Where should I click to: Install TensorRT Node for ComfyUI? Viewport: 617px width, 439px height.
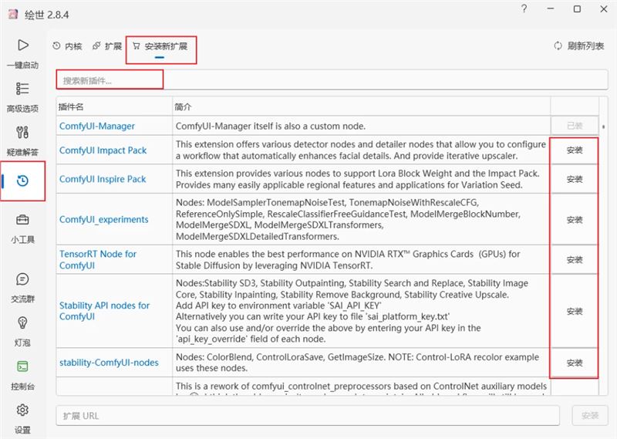click(575, 260)
